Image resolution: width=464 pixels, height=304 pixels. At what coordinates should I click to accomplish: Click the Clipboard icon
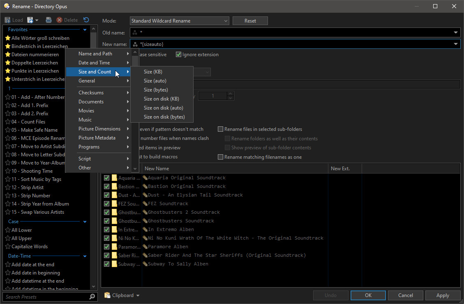(x=107, y=295)
